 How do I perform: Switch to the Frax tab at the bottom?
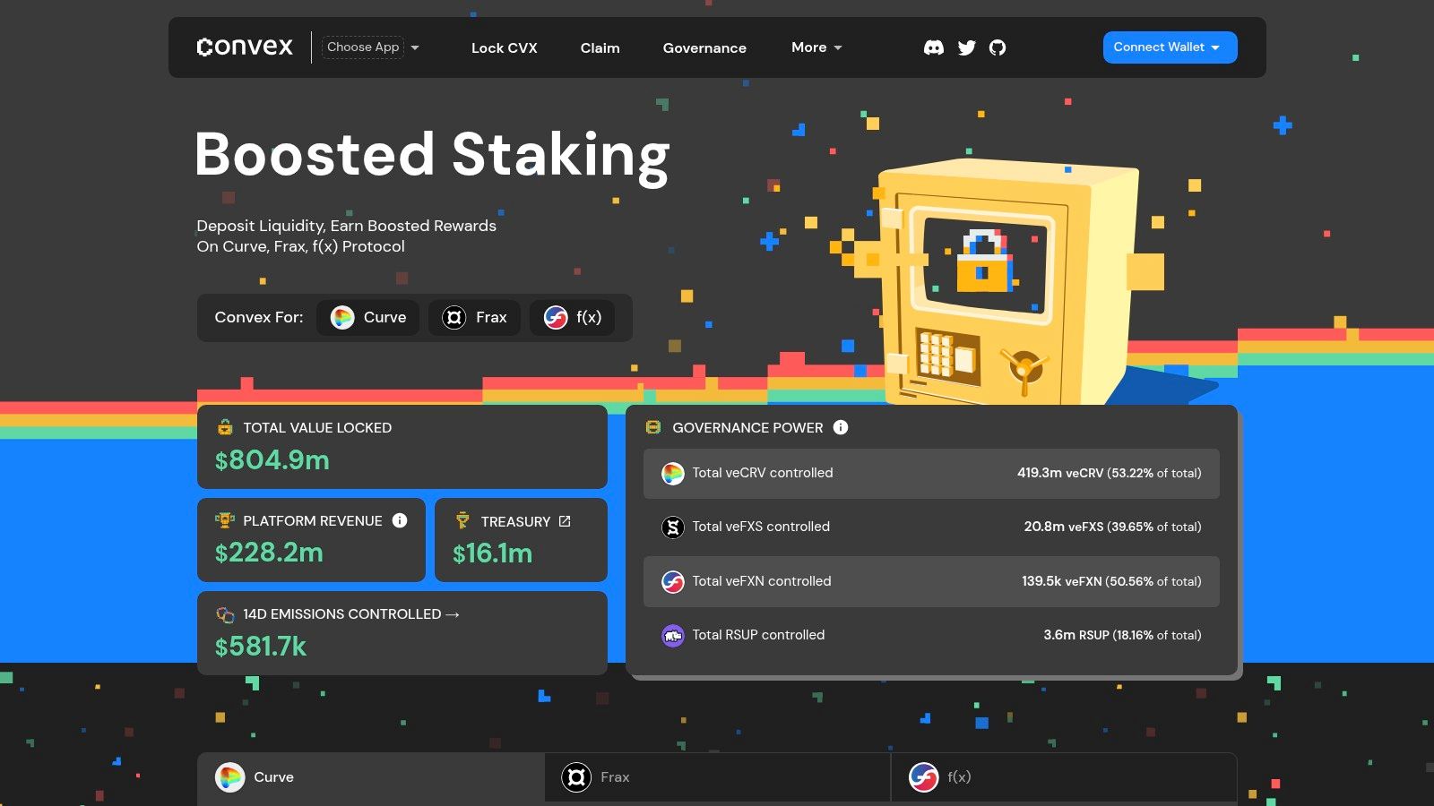pos(717,777)
